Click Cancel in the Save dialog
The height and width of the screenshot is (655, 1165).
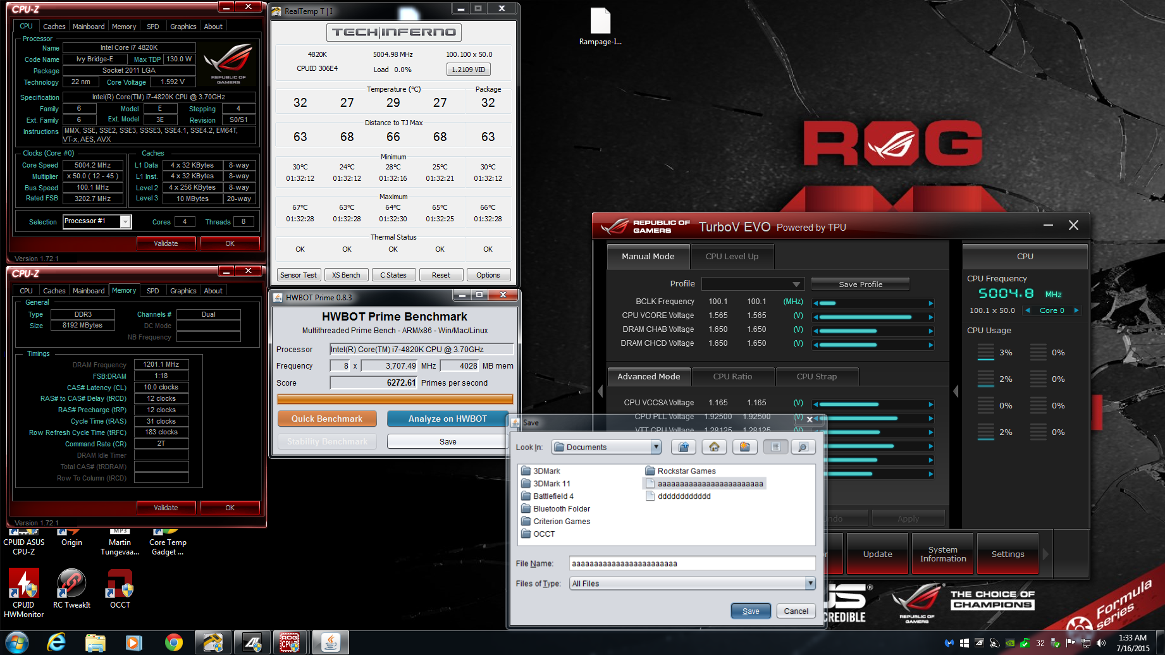pyautogui.click(x=796, y=611)
